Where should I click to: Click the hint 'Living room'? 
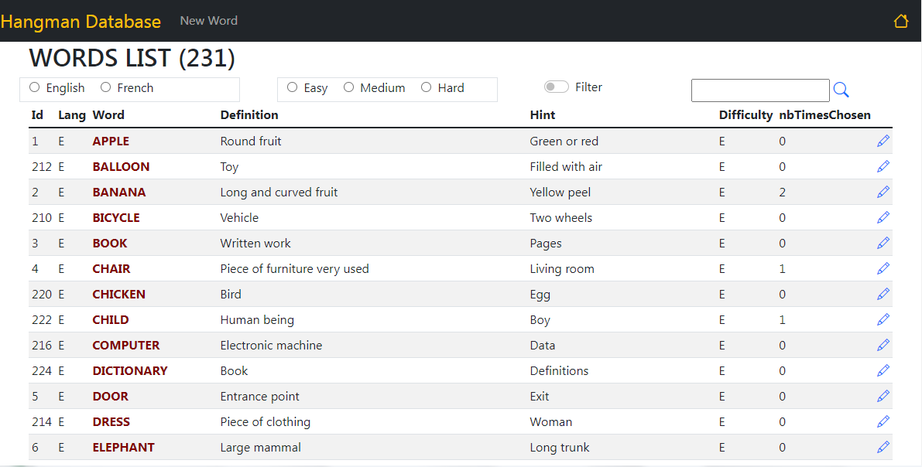(562, 269)
